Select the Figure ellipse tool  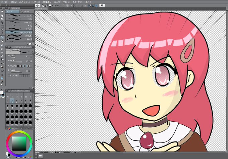point(2,71)
